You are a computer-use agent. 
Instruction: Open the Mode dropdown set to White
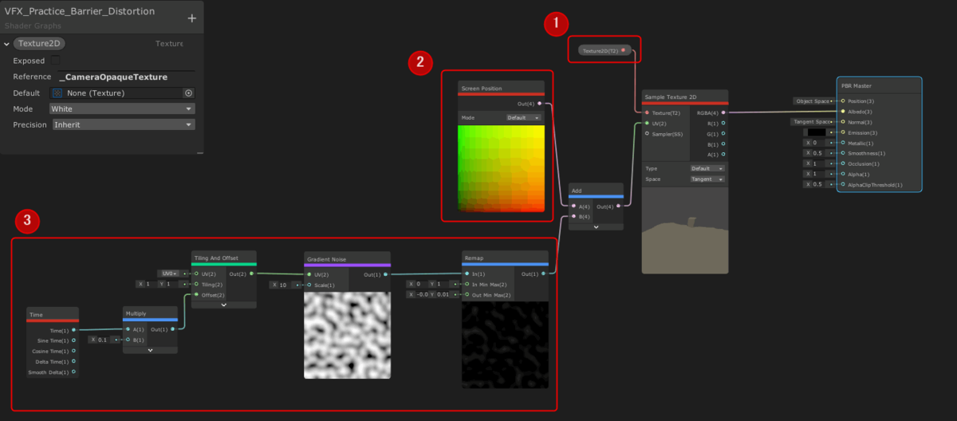[122, 108]
